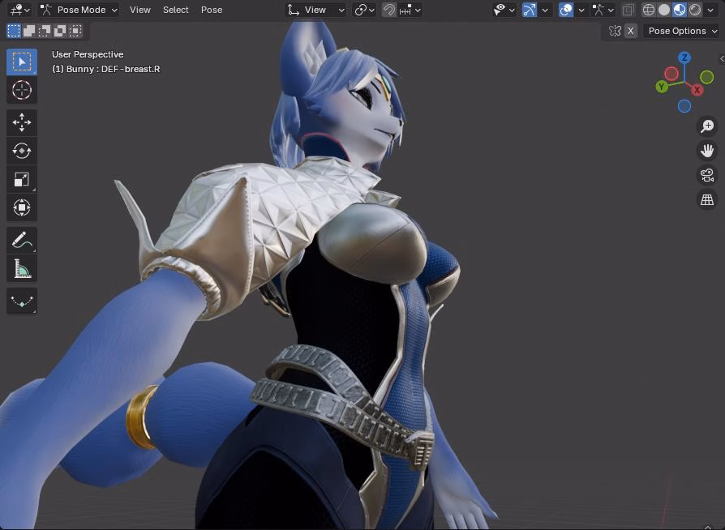
Task: Click the hand Pan view button
Action: [x=707, y=151]
